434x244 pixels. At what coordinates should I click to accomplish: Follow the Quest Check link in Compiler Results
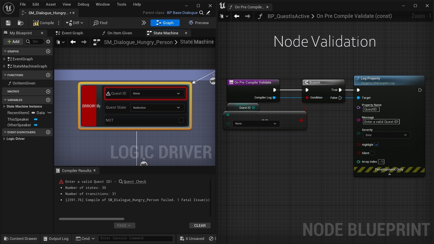click(x=135, y=181)
